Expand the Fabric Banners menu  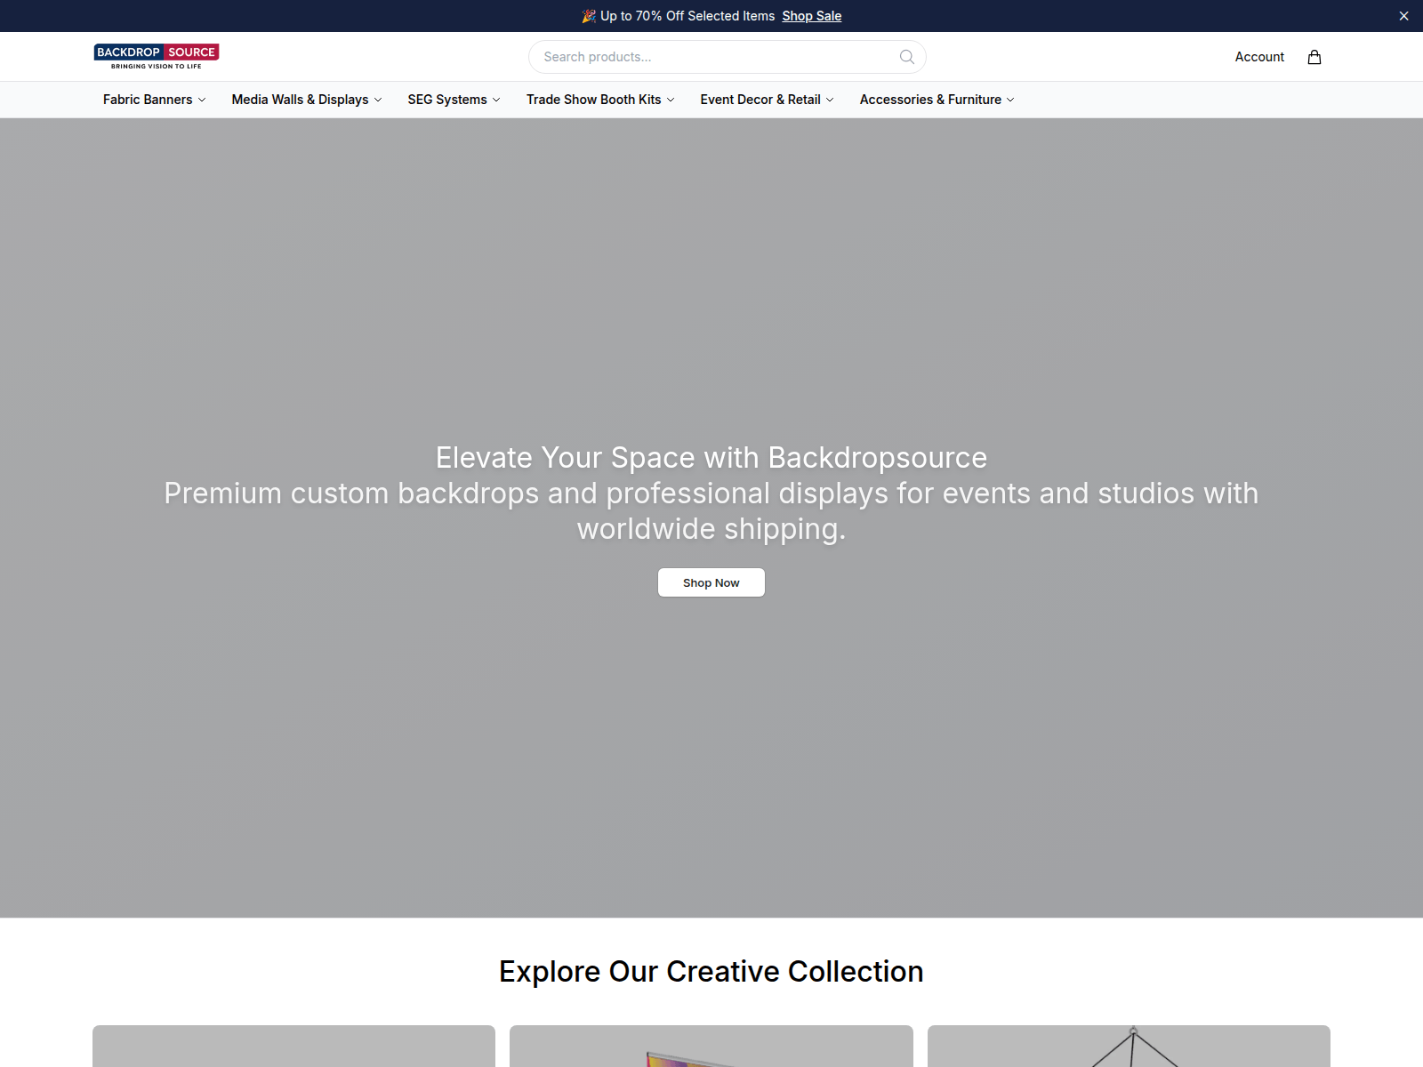point(155,100)
